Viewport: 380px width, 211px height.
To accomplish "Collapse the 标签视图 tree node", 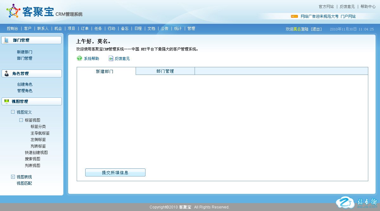I will pos(21,120).
